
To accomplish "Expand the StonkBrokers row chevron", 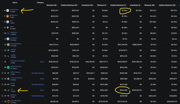I will click(x=2, y=101).
